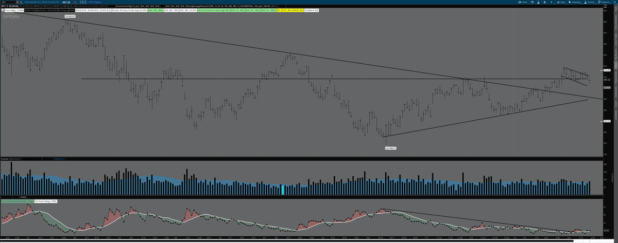Open the Drawings tool menu
This screenshot has width=618, height=243.
pos(575,2)
